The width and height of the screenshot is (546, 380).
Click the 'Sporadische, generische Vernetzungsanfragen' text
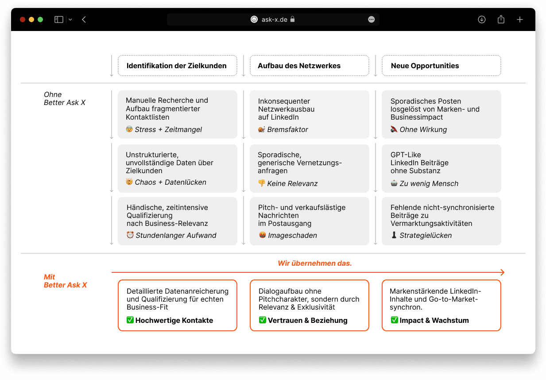pos(300,163)
